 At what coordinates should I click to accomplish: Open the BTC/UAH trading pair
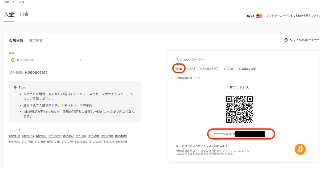(67, 142)
